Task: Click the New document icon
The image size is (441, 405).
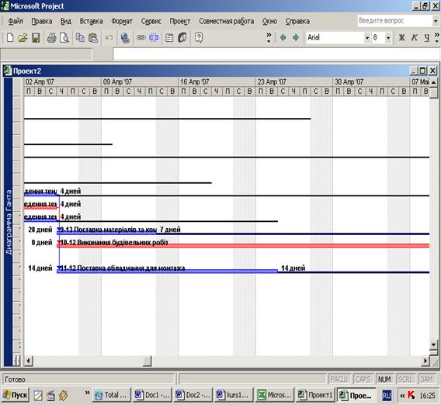Action: [10, 37]
